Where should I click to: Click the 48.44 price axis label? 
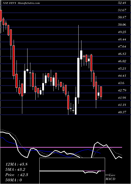(122, 39)
